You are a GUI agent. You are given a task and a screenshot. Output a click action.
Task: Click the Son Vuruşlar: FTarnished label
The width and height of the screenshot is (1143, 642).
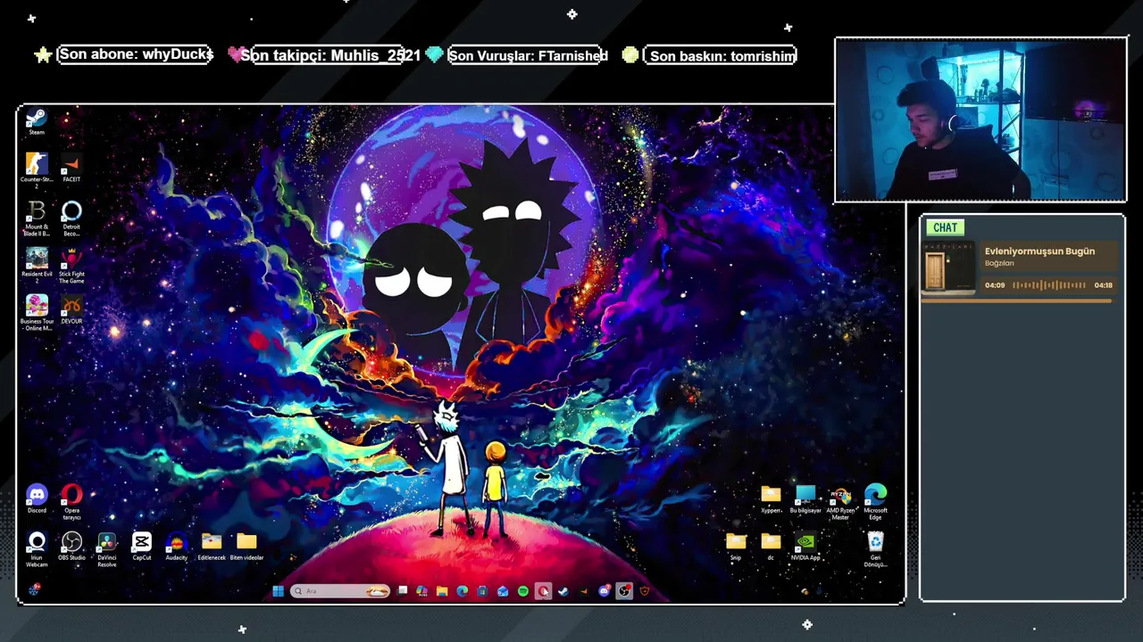click(x=528, y=55)
